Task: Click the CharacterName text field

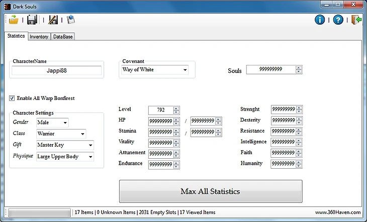Action: 57,71
